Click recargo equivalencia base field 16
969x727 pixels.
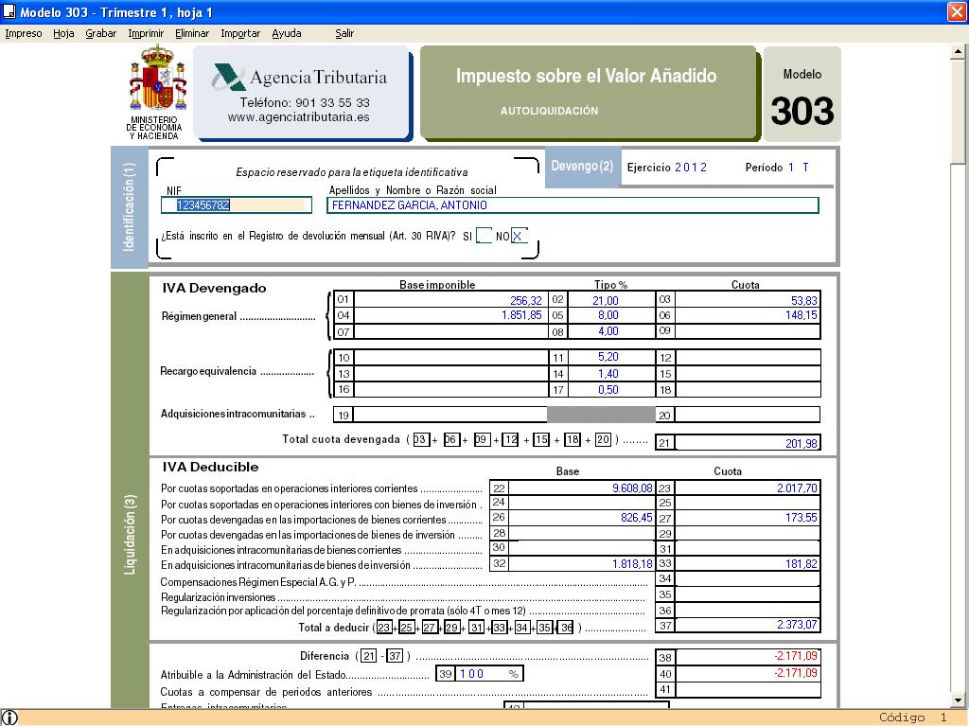[450, 389]
